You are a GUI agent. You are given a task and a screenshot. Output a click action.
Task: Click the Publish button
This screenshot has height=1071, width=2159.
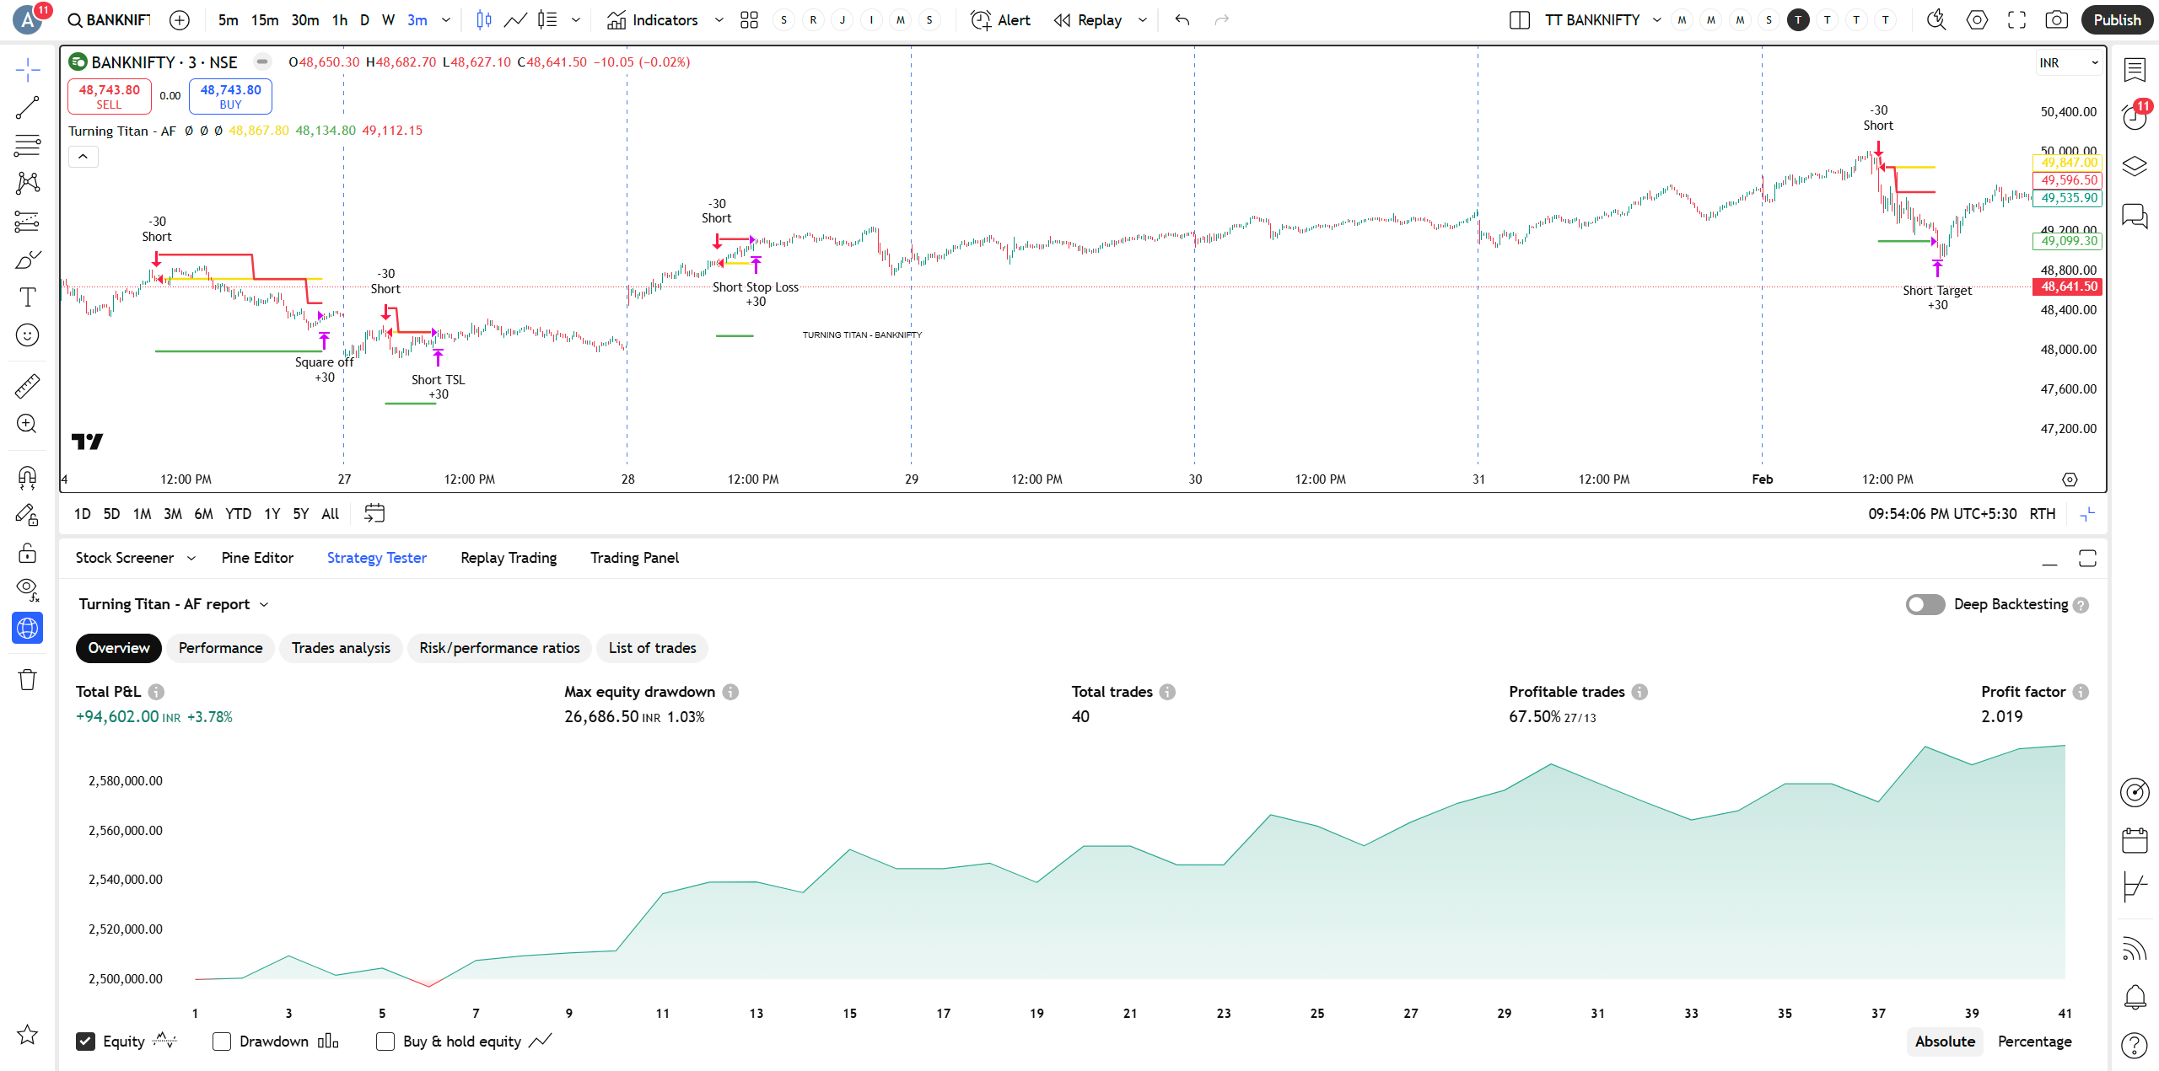[x=2117, y=20]
